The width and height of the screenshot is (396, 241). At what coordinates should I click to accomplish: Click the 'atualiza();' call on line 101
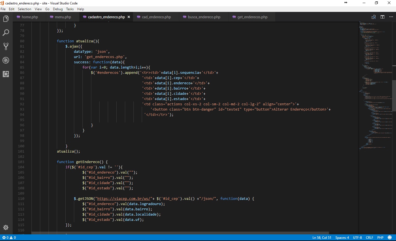point(68,151)
